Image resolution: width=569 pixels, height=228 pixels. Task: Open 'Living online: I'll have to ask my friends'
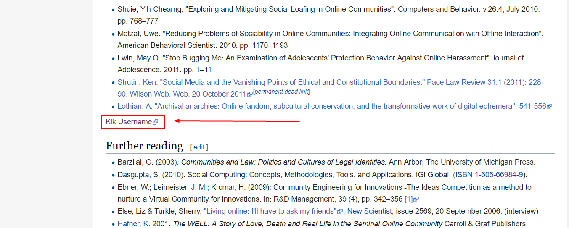point(270,211)
